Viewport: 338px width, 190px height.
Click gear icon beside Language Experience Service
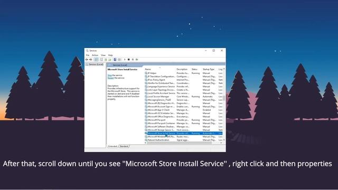pos(146,87)
